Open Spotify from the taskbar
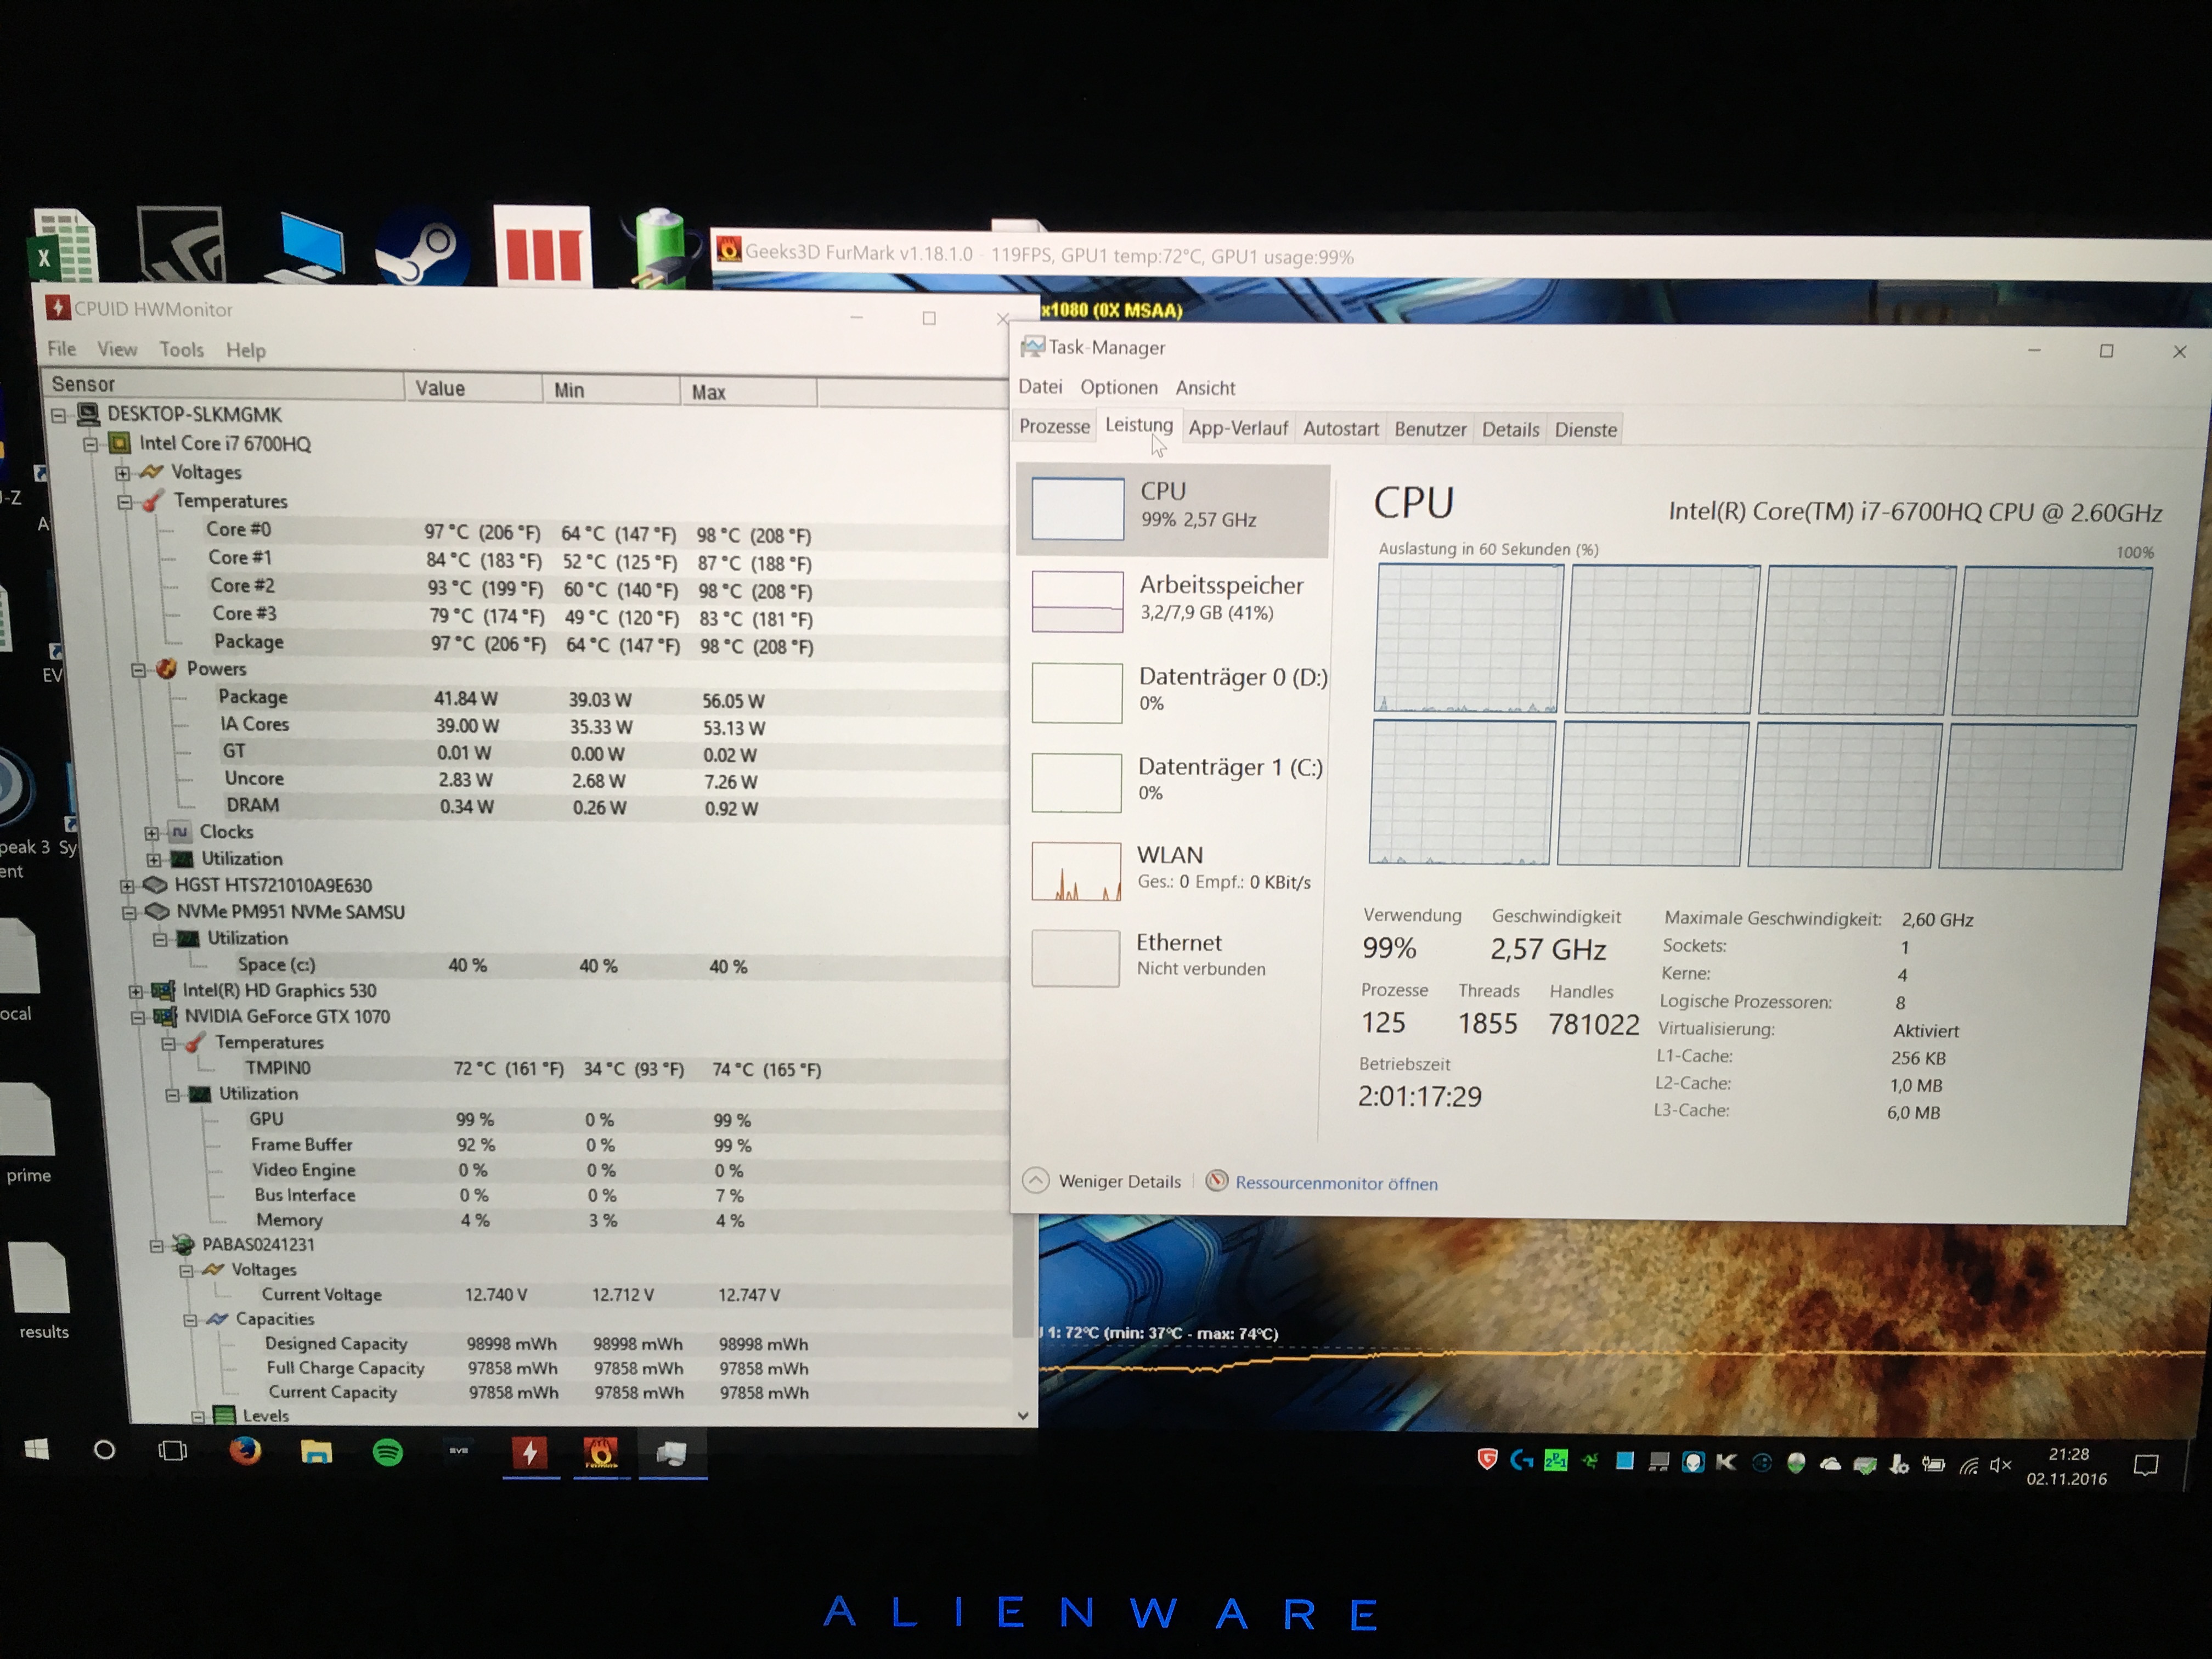Screen dimensions: 2212x1659 pyautogui.click(x=388, y=1452)
